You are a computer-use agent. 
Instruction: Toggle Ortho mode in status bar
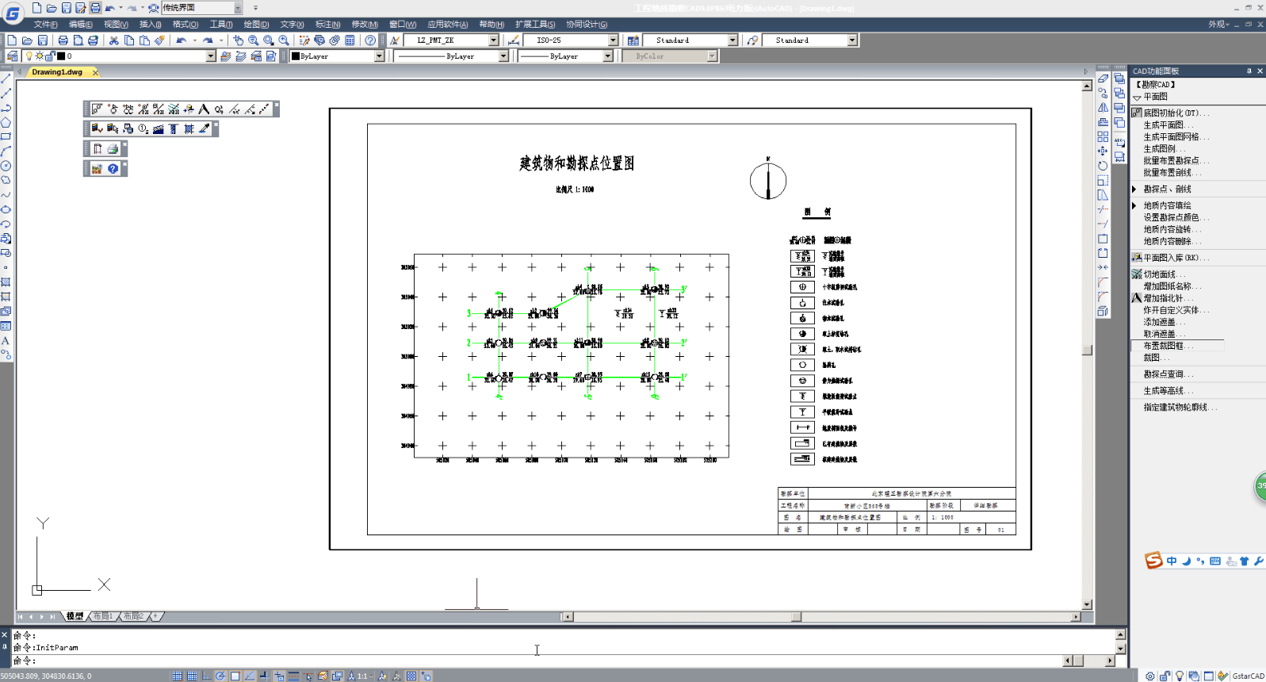pos(206,676)
